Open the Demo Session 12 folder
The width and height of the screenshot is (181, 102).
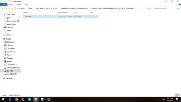[x=13, y=21]
